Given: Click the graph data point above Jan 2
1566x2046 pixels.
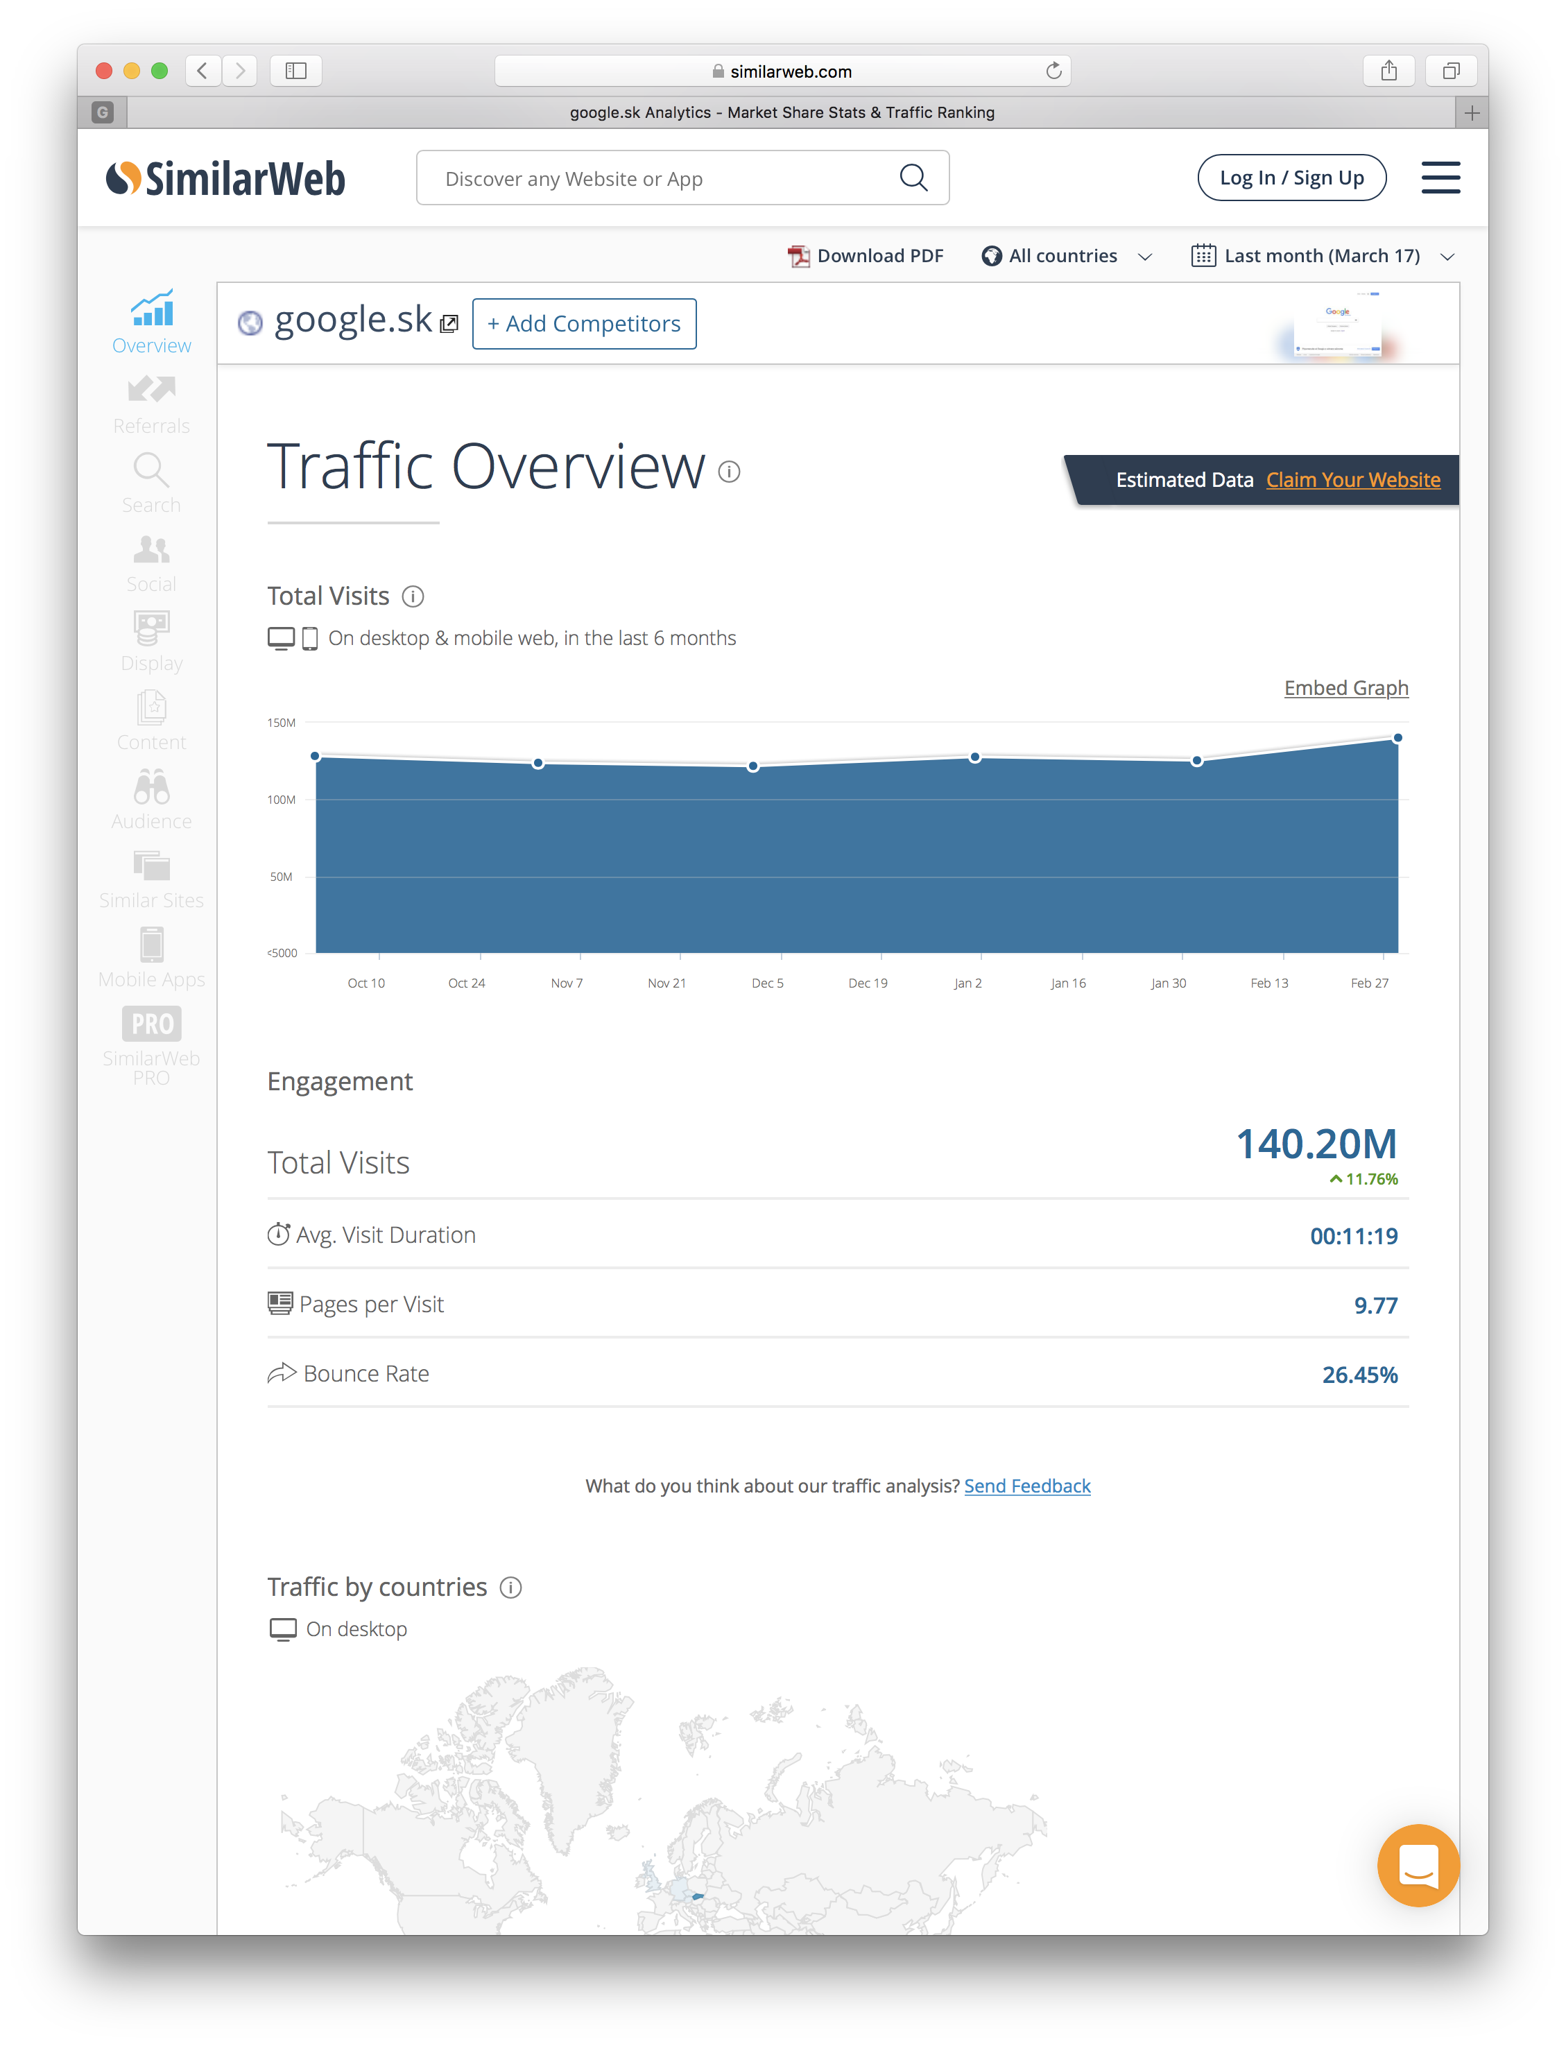Looking at the screenshot, I should 974,758.
